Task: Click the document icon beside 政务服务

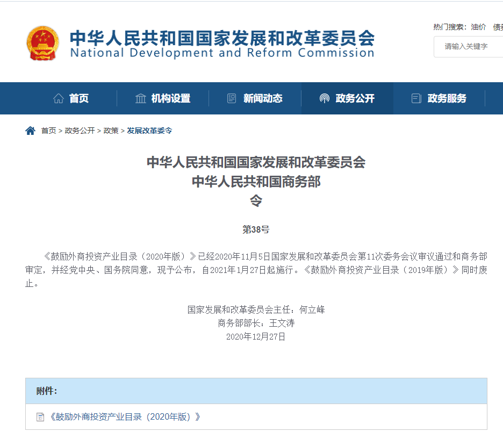Action: [x=416, y=98]
